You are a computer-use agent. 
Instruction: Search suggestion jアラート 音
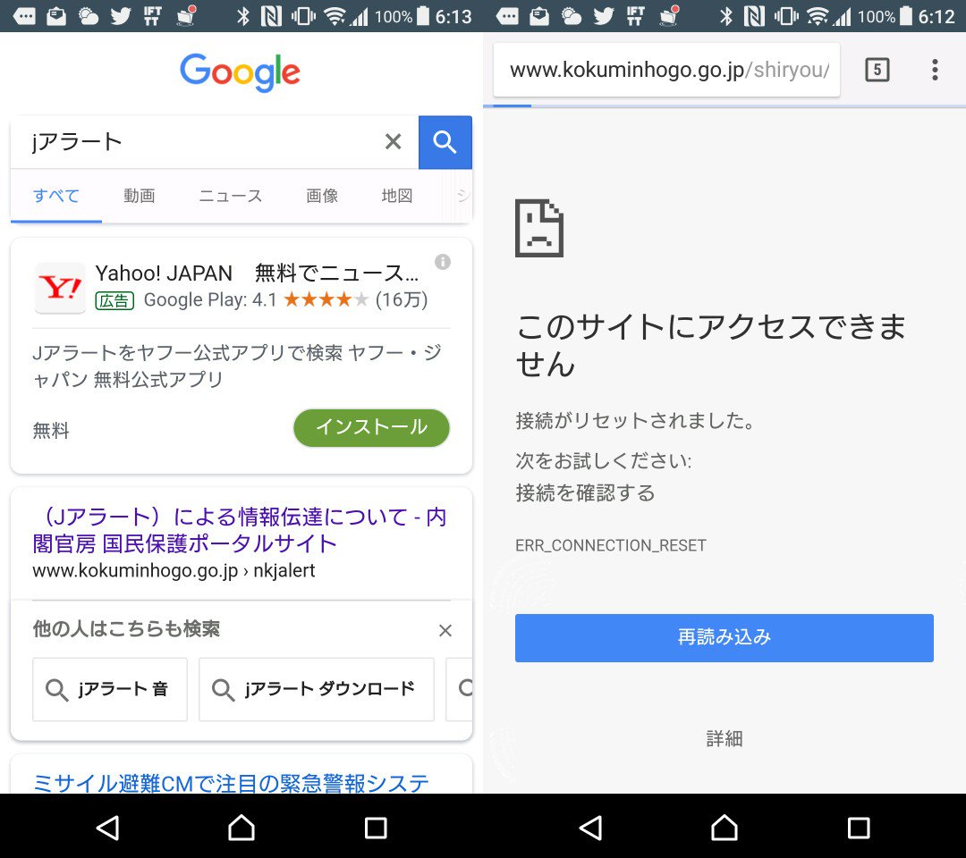pos(110,689)
